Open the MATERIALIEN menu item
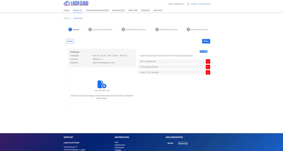Image resolution: width=283 pixels, height=151 pixels. point(118,10)
